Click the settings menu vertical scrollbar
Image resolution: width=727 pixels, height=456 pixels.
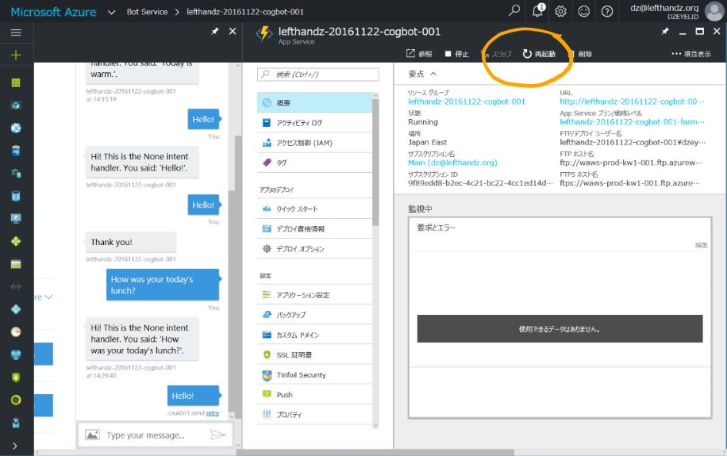pos(375,163)
